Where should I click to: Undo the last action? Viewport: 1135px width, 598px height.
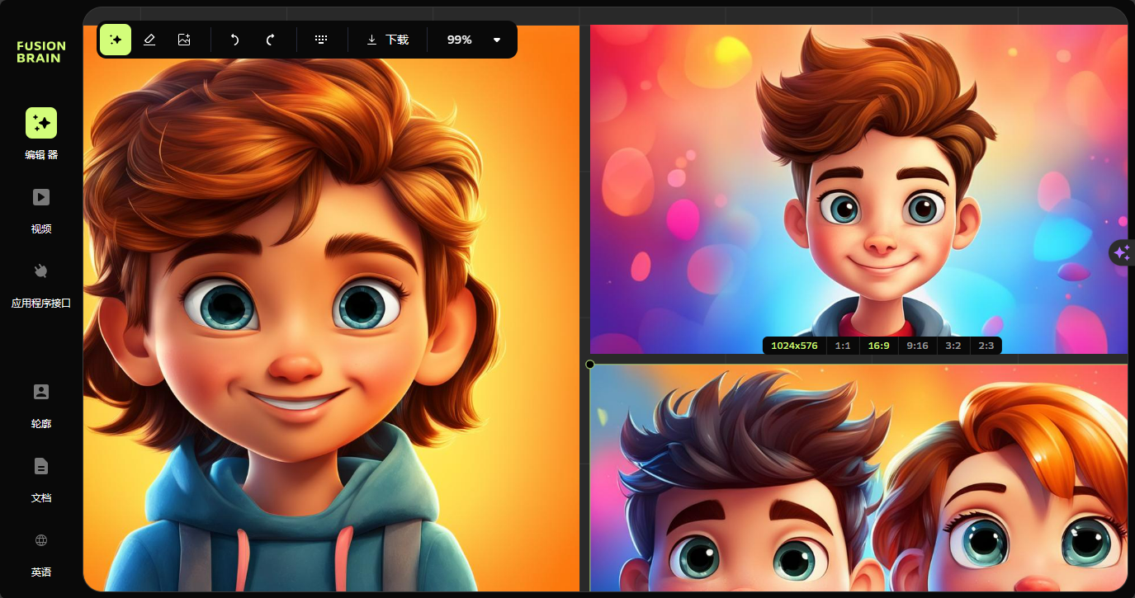pyautogui.click(x=235, y=40)
